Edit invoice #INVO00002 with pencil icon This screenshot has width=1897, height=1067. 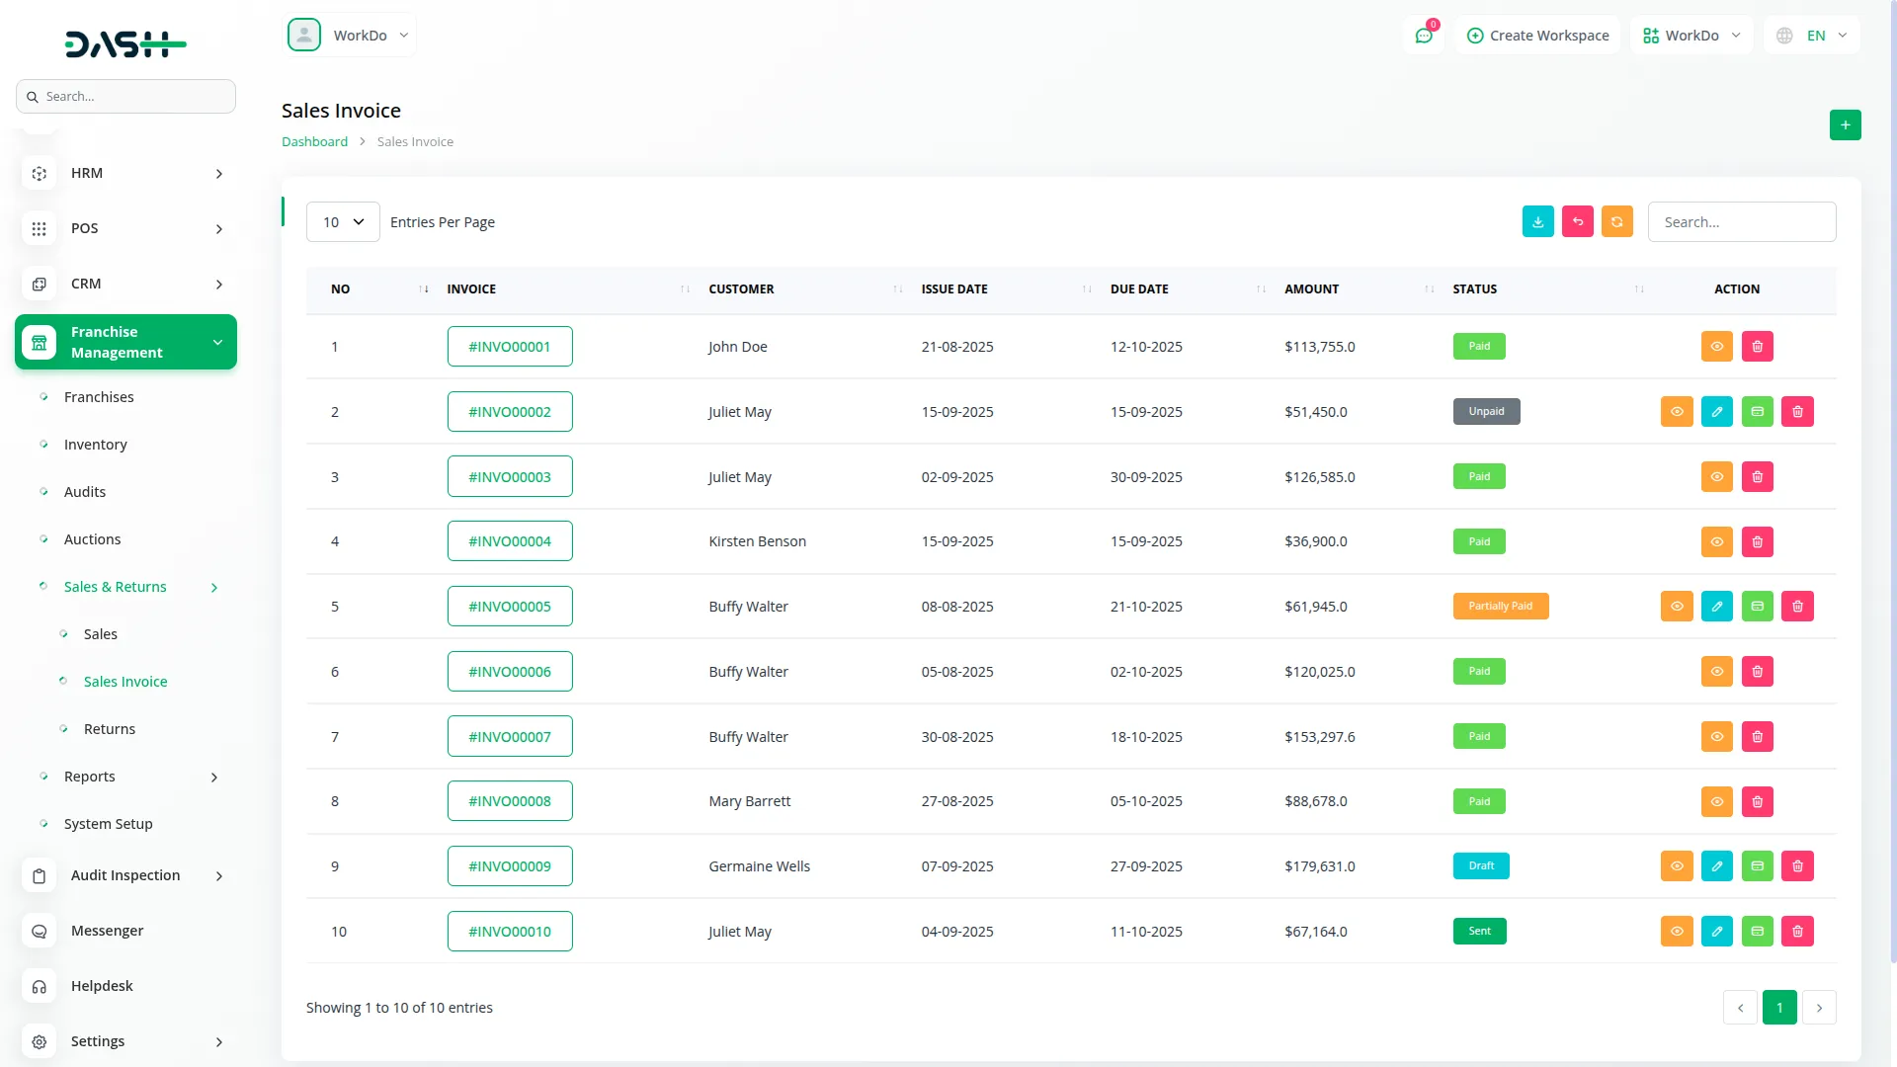point(1717,412)
